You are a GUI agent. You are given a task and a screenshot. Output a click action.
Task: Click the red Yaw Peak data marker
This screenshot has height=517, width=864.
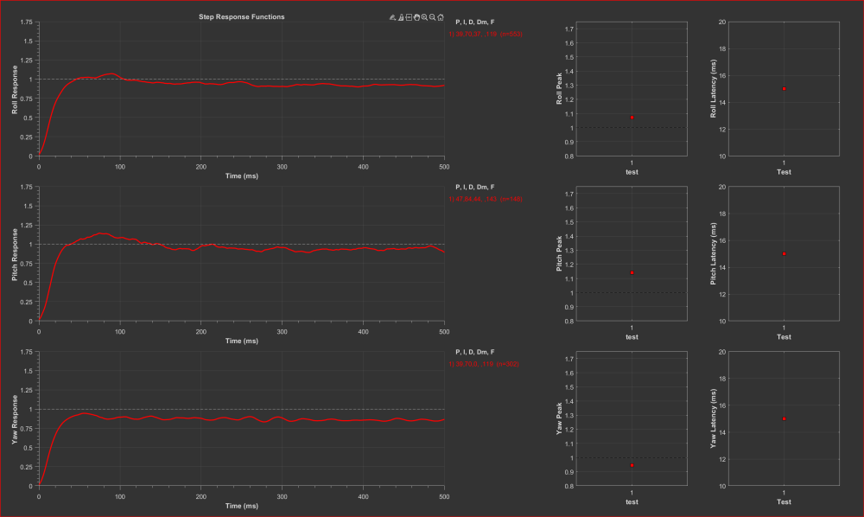[x=632, y=465]
